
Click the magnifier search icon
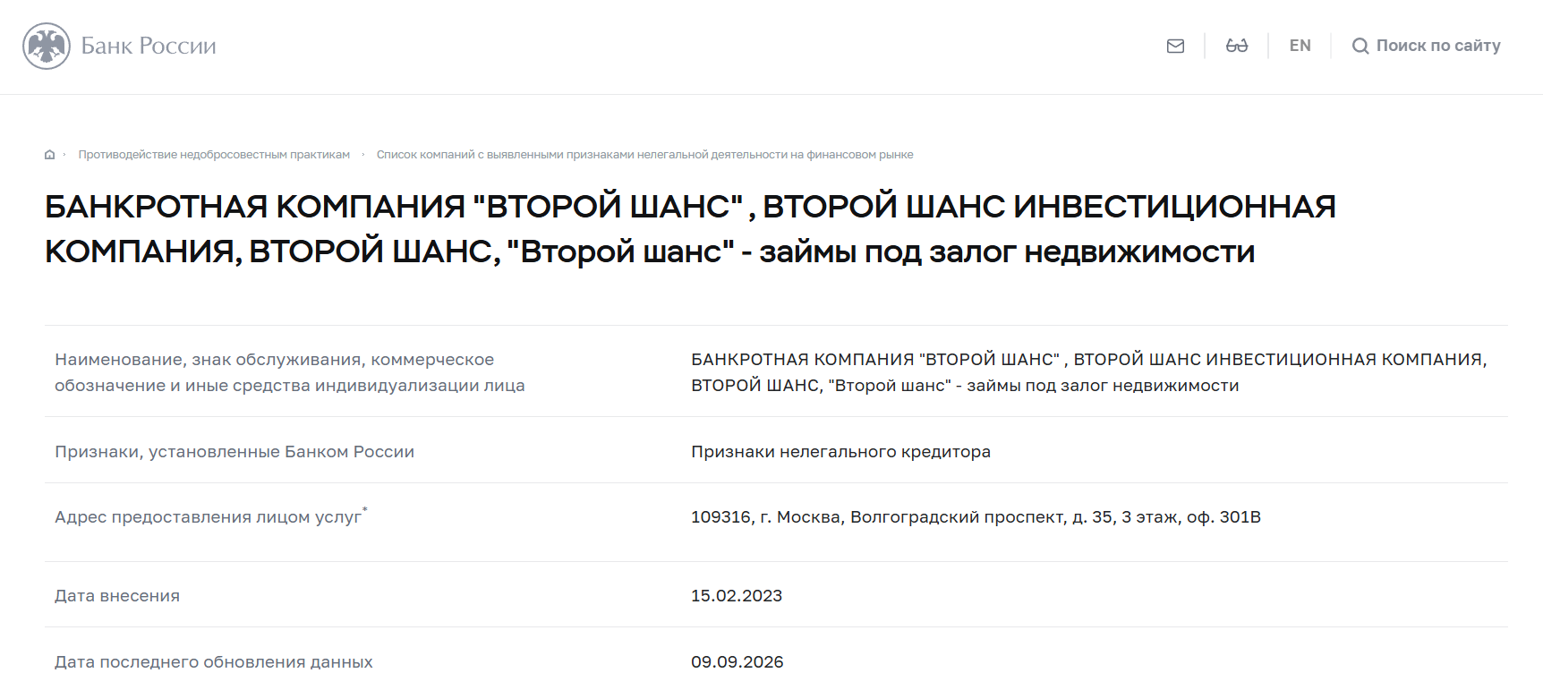tap(1360, 46)
